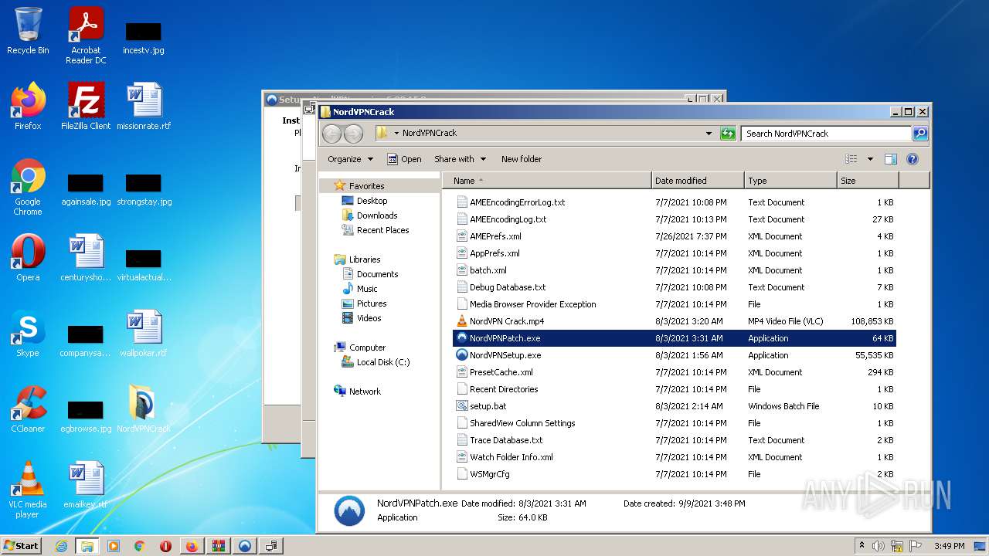
Task: Click New folder in the toolbar
Action: 522,159
